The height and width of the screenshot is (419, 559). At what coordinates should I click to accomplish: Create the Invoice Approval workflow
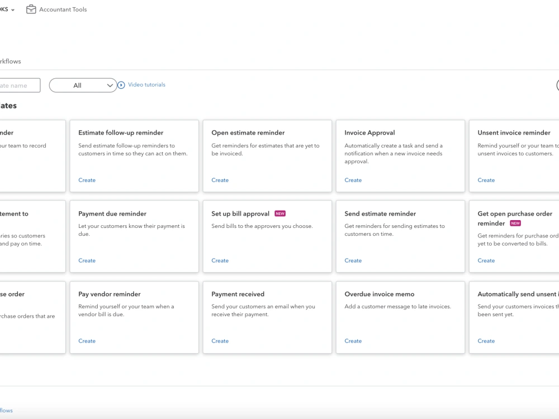(x=353, y=180)
